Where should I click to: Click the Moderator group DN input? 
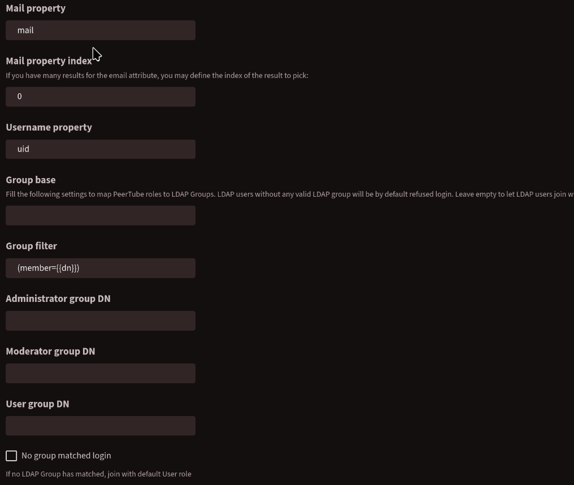click(x=101, y=373)
